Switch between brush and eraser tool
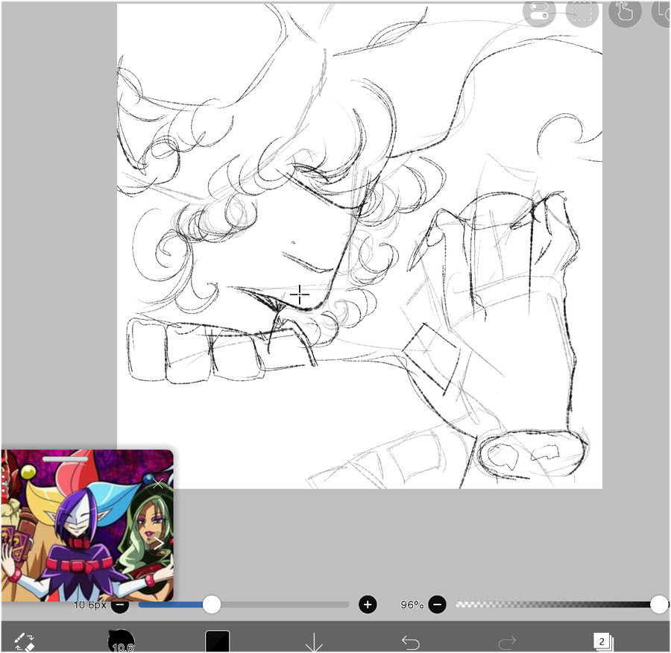 (24, 642)
